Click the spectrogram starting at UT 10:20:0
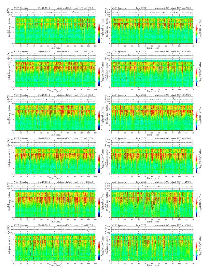The image size is (209, 271). [x=55, y=204]
